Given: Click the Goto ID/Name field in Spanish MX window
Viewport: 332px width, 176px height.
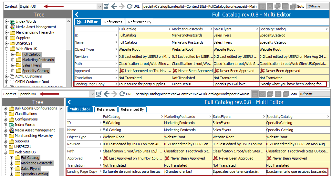Looking at the screenshot, I should pos(315,94).
